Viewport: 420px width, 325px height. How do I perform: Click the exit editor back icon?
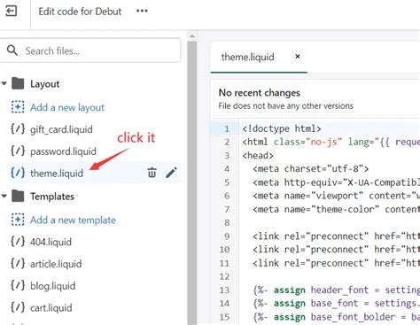point(11,12)
